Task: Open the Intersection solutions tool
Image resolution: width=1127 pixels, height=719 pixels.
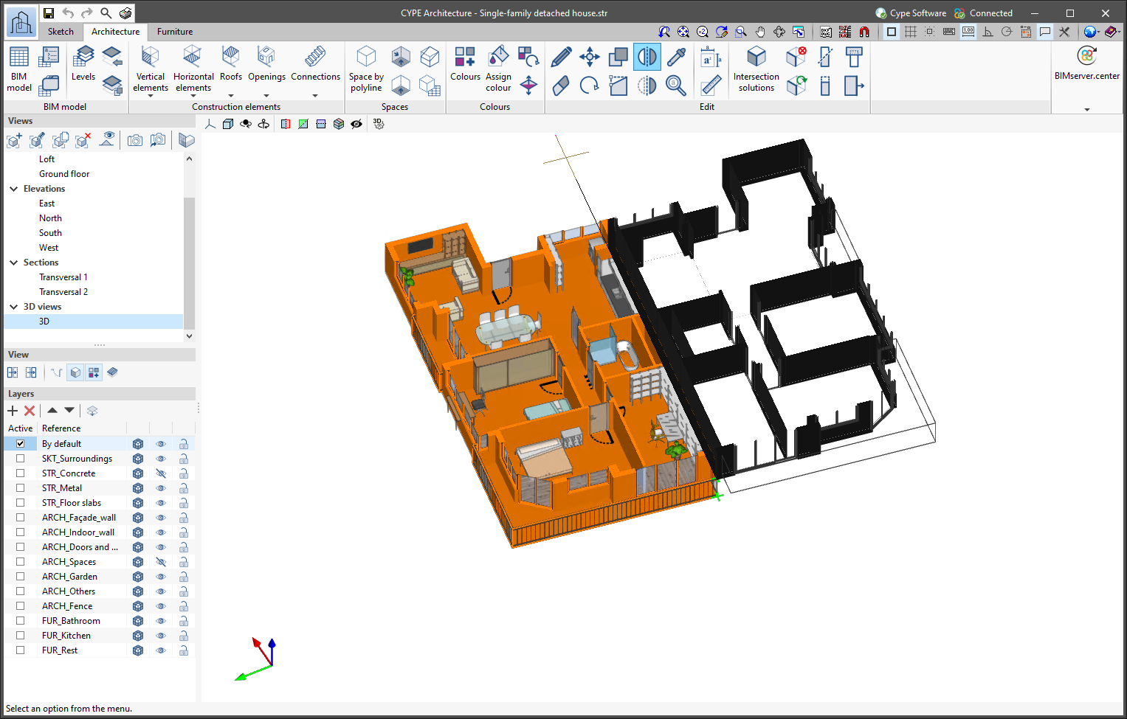Action: [x=756, y=69]
